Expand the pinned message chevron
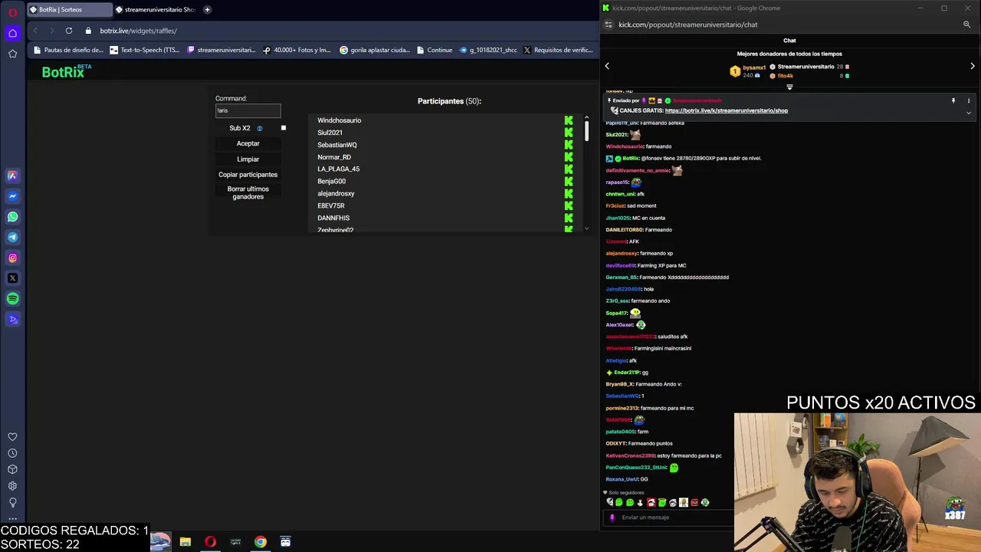 point(969,113)
